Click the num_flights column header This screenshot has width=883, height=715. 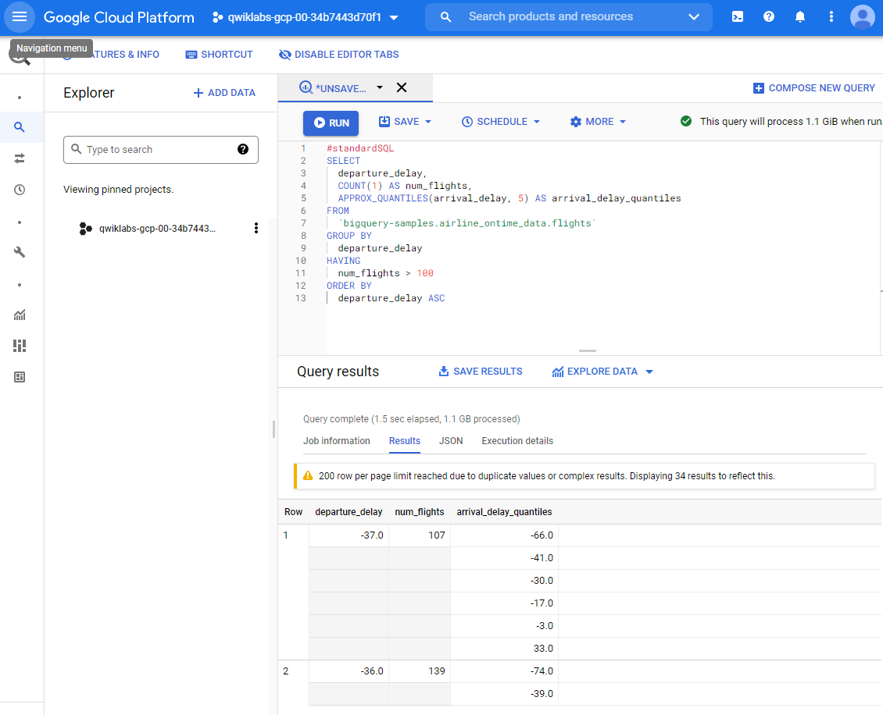(420, 512)
